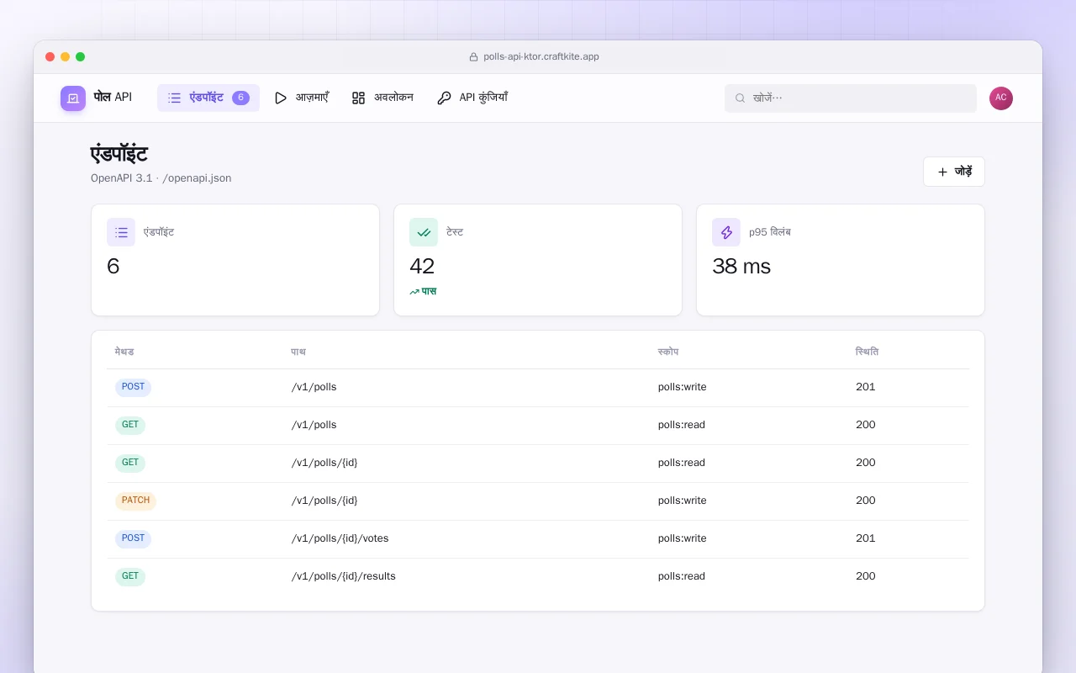Open the AC user avatar
1076x673 pixels.
click(1001, 98)
